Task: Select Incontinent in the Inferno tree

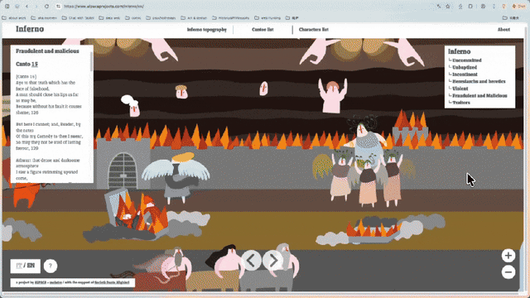Action: coord(465,74)
